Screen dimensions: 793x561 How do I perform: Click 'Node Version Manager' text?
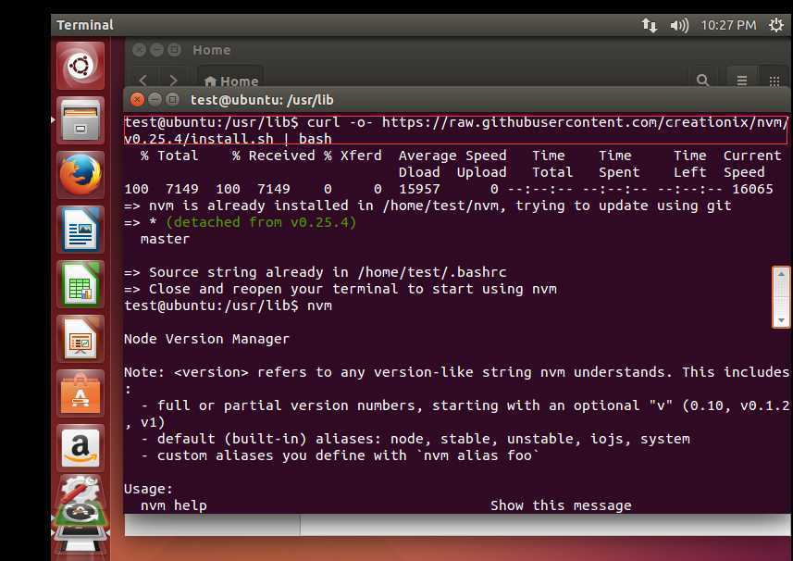click(x=206, y=339)
